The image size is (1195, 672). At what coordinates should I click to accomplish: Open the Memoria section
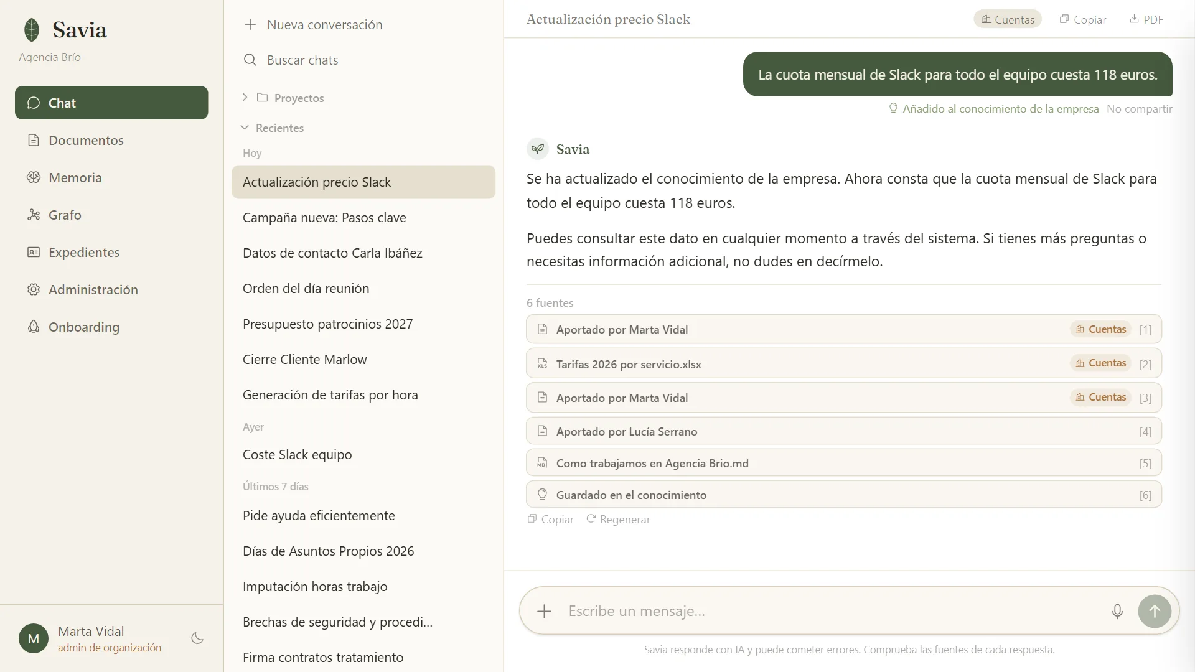tap(111, 177)
